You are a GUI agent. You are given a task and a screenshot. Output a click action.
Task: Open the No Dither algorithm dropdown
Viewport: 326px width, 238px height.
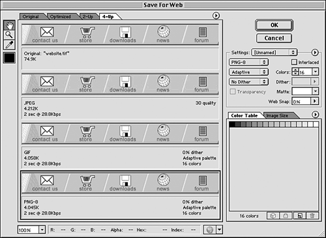click(x=248, y=82)
